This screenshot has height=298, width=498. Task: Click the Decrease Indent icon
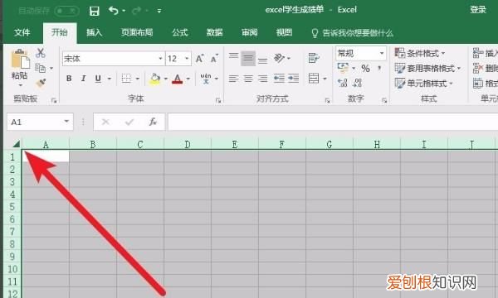[x=279, y=78]
